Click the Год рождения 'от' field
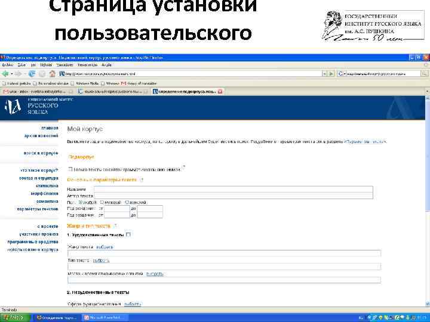This screenshot has height=322, width=430. pos(117,208)
